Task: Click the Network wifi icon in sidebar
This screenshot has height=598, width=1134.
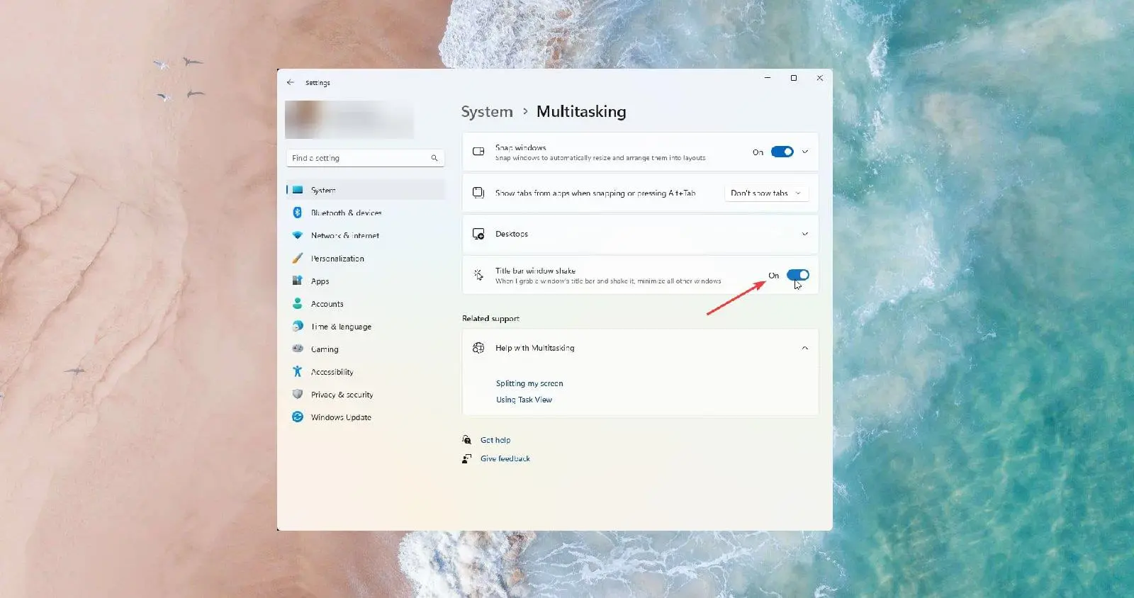Action: (298, 235)
